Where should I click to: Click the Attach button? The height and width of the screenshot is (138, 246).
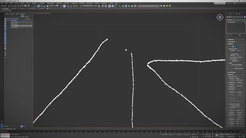pyautogui.click(x=231, y=85)
